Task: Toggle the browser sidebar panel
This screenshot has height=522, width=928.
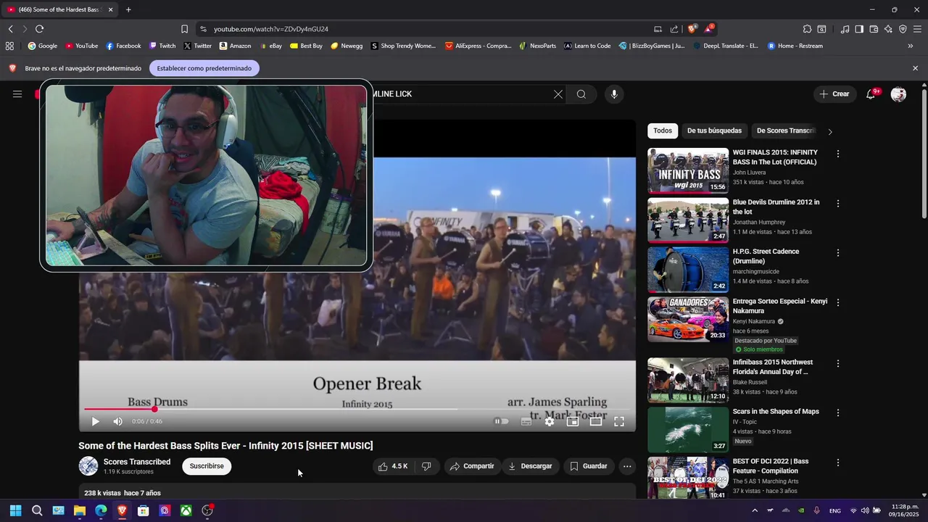Action: tap(859, 29)
